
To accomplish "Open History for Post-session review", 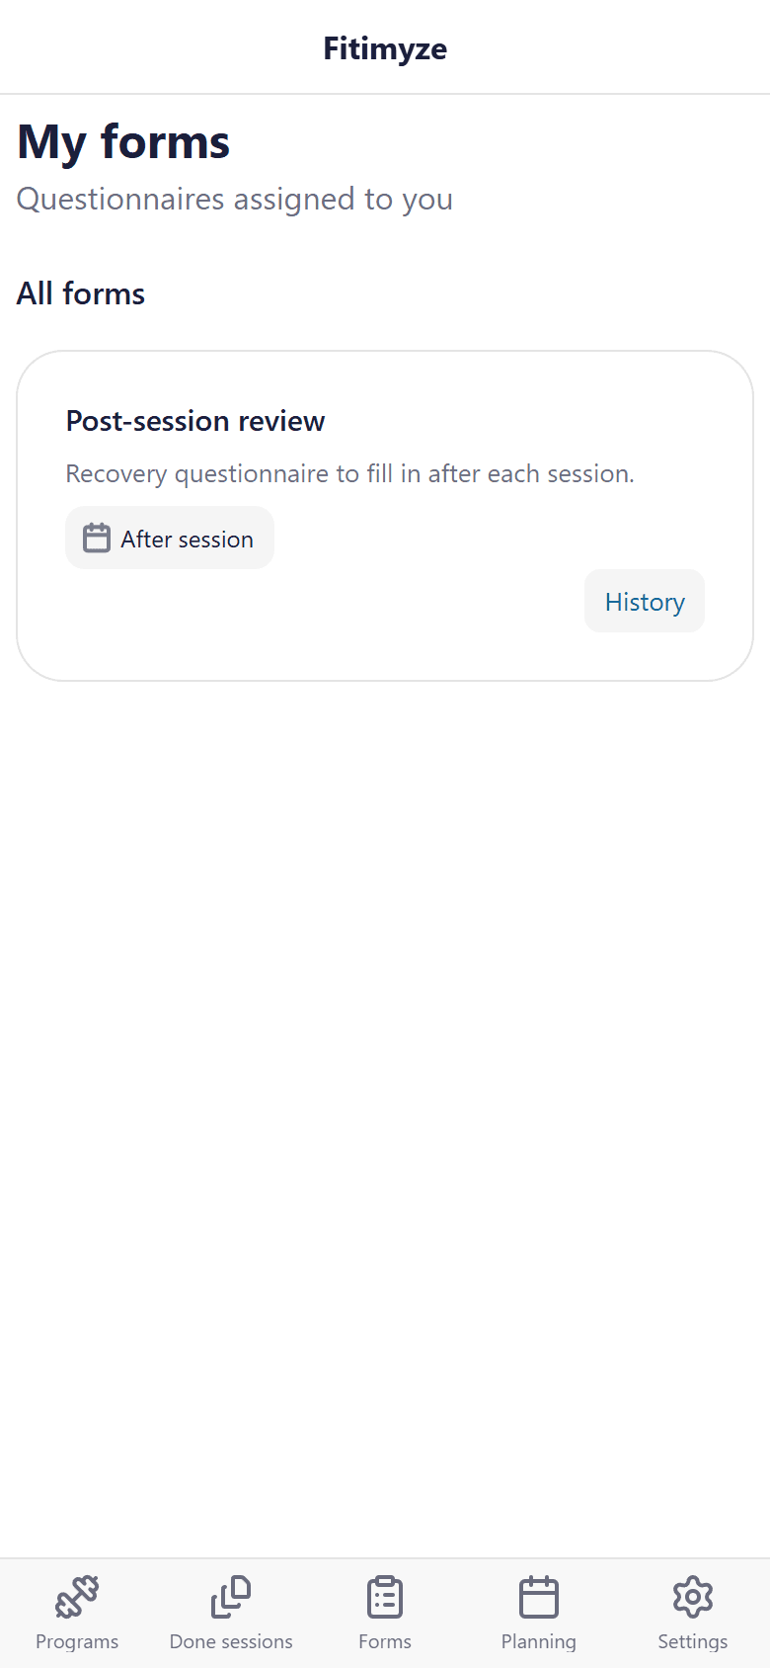I will point(644,601).
